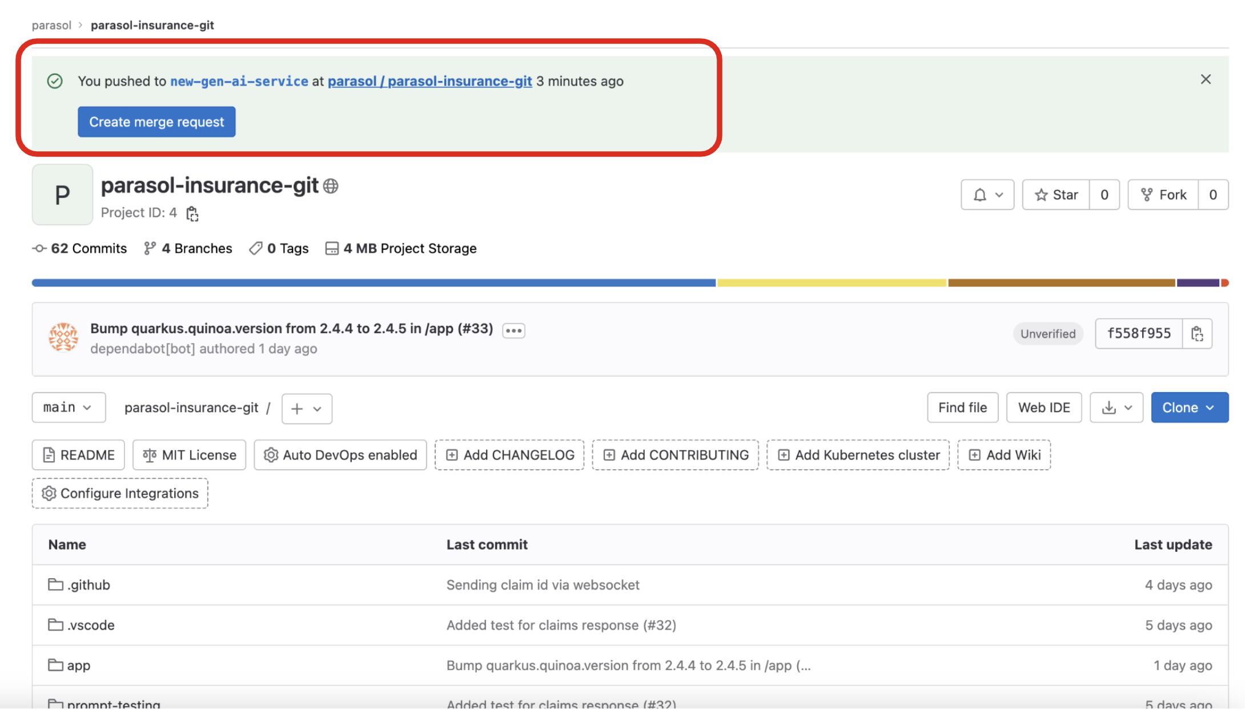Click parasol-insurance-git path in file toolbar
Screen dimensions: 1245x710
pyautogui.click(x=191, y=408)
